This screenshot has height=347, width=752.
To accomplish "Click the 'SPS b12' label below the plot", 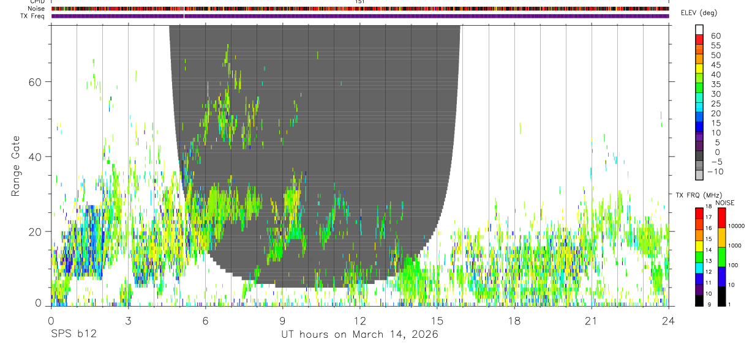I will coord(73,335).
